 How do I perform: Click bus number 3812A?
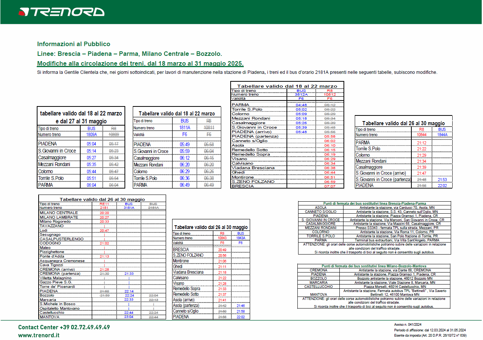[301, 94]
